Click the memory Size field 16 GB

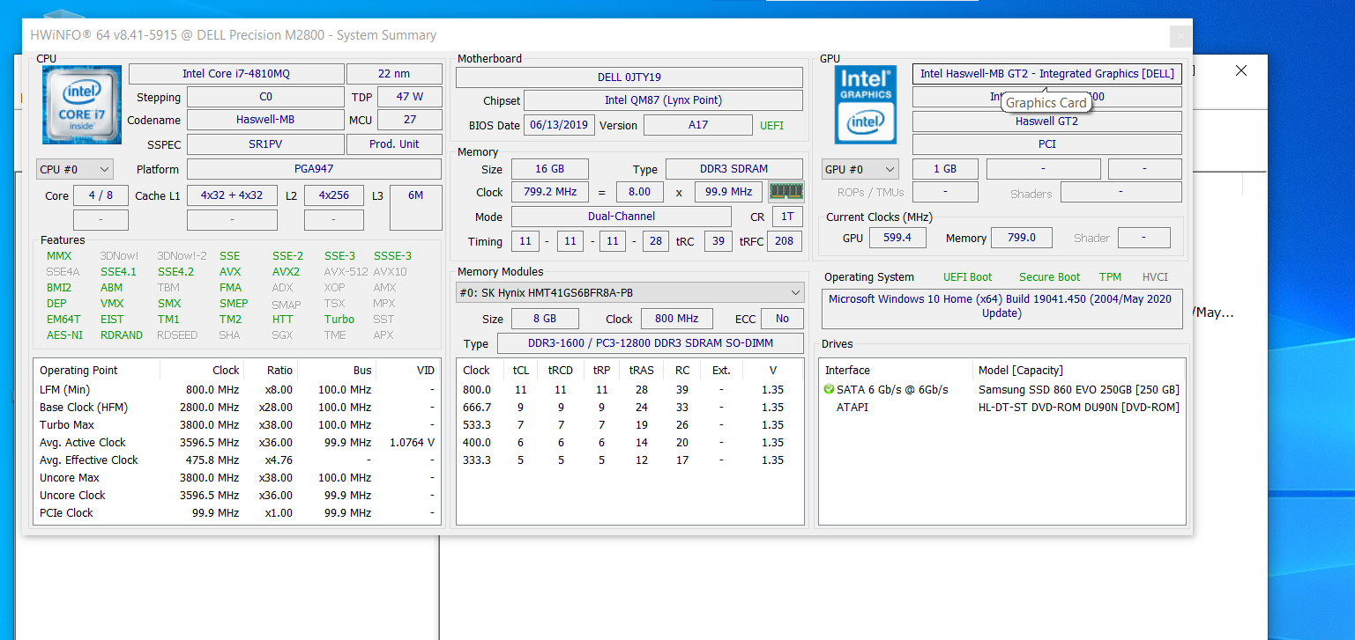pyautogui.click(x=549, y=169)
